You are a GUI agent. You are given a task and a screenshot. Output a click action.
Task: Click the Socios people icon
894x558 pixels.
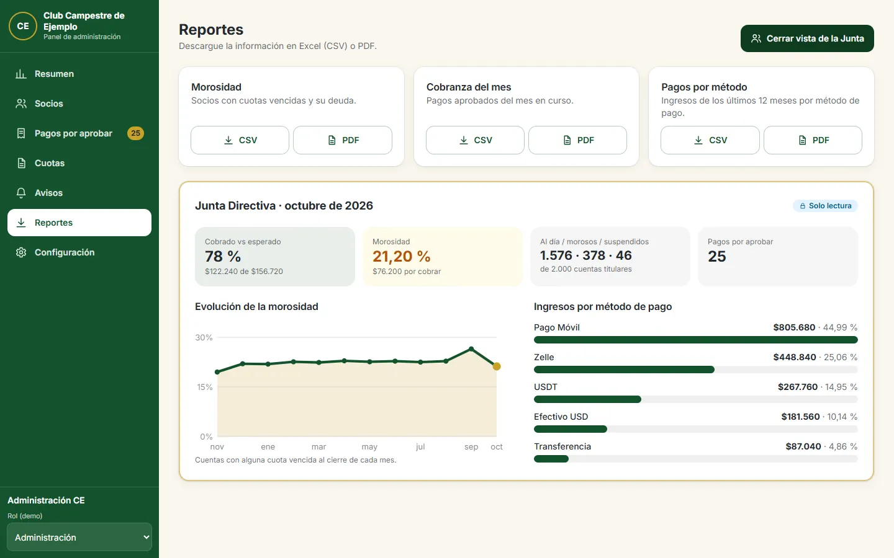coord(21,104)
